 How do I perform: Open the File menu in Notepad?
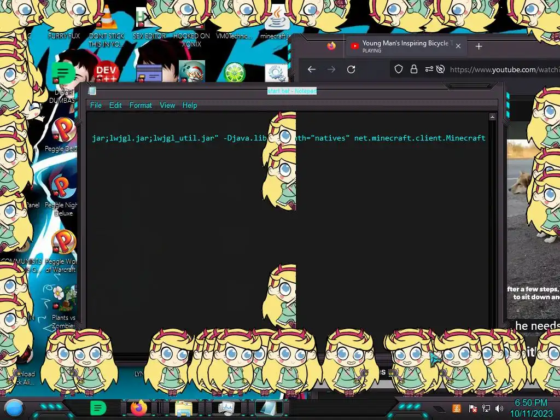click(x=96, y=106)
